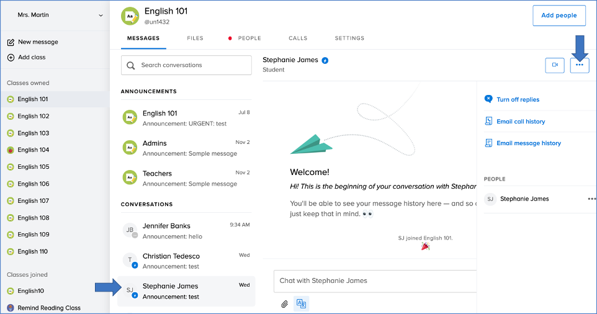Viewport: 597px width, 314px height.
Task: Start a video call with Stephanie James
Action: [x=554, y=65]
